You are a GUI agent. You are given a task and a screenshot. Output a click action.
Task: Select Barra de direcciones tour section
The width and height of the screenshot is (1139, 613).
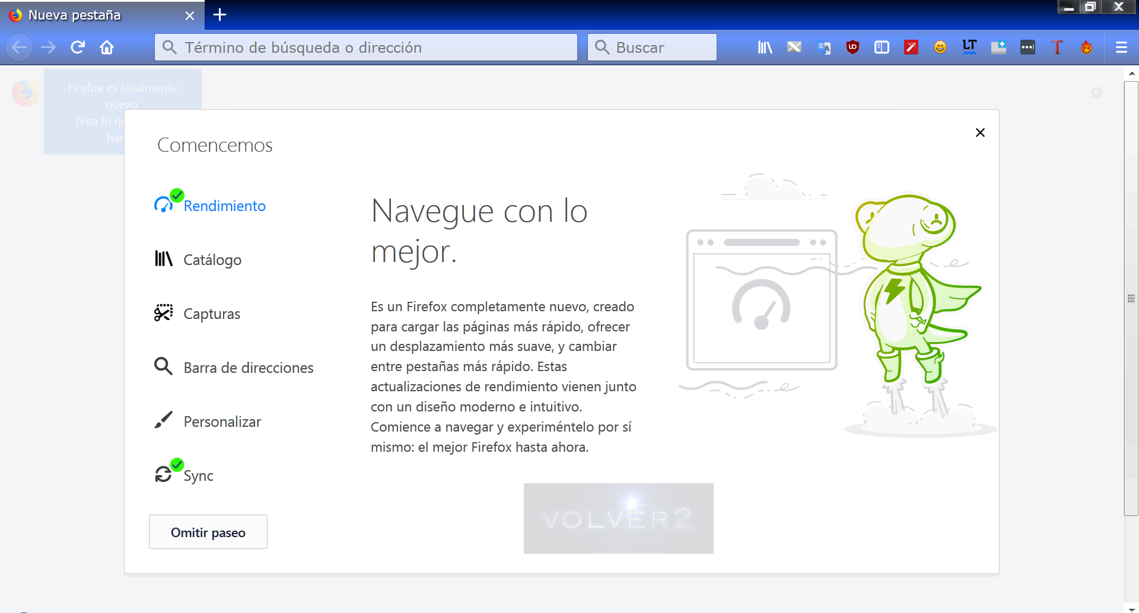pyautogui.click(x=234, y=367)
